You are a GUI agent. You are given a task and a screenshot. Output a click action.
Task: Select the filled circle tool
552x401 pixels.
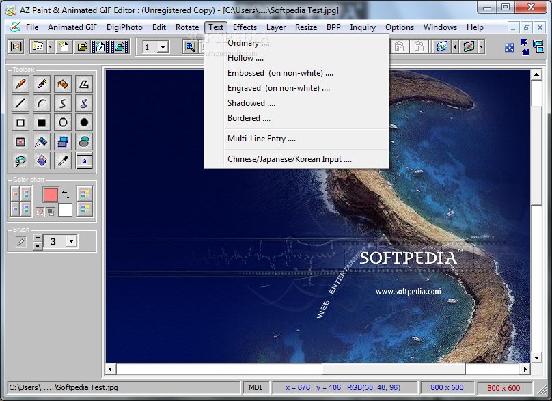(x=84, y=122)
